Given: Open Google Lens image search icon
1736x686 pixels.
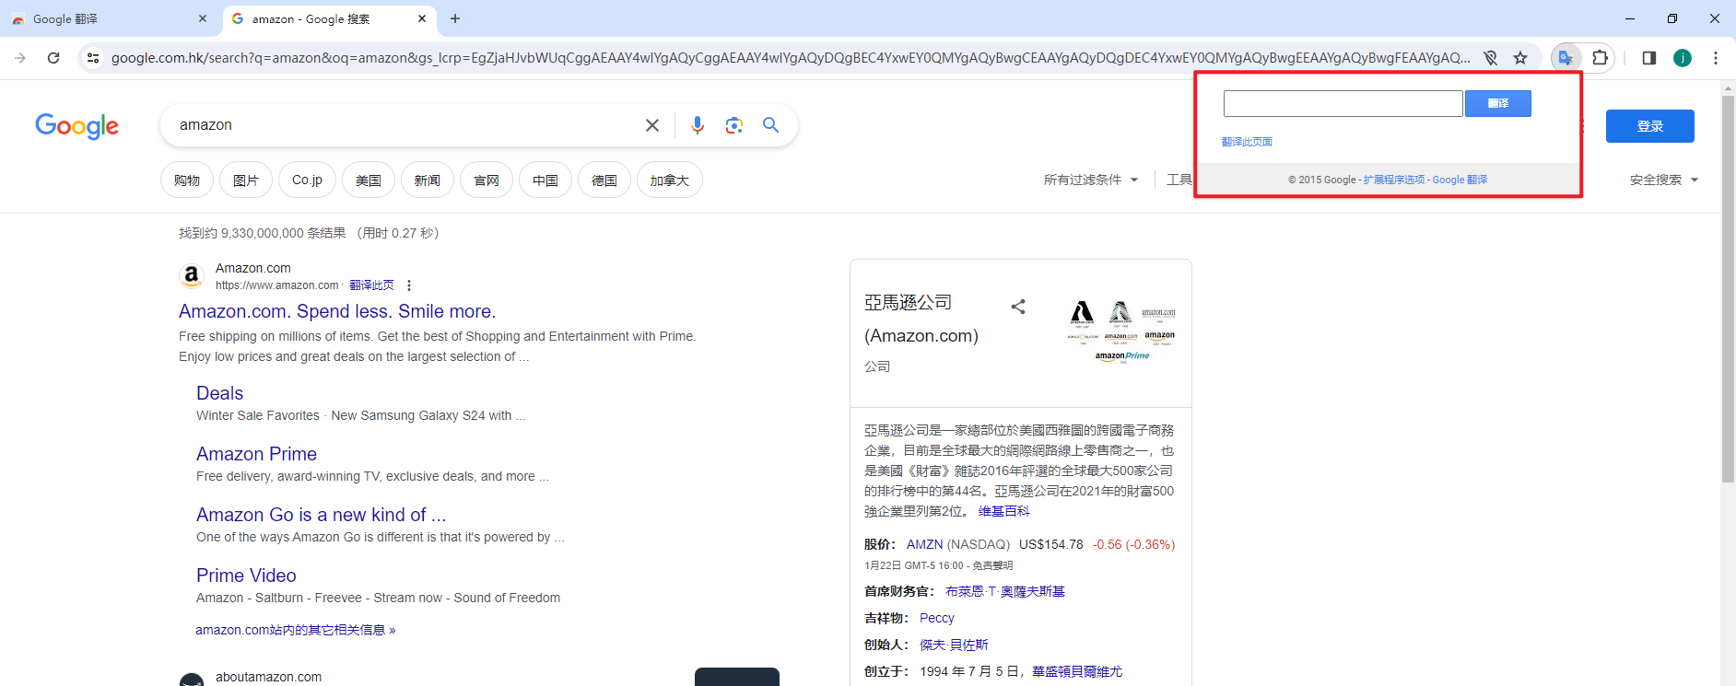Looking at the screenshot, I should coord(734,125).
